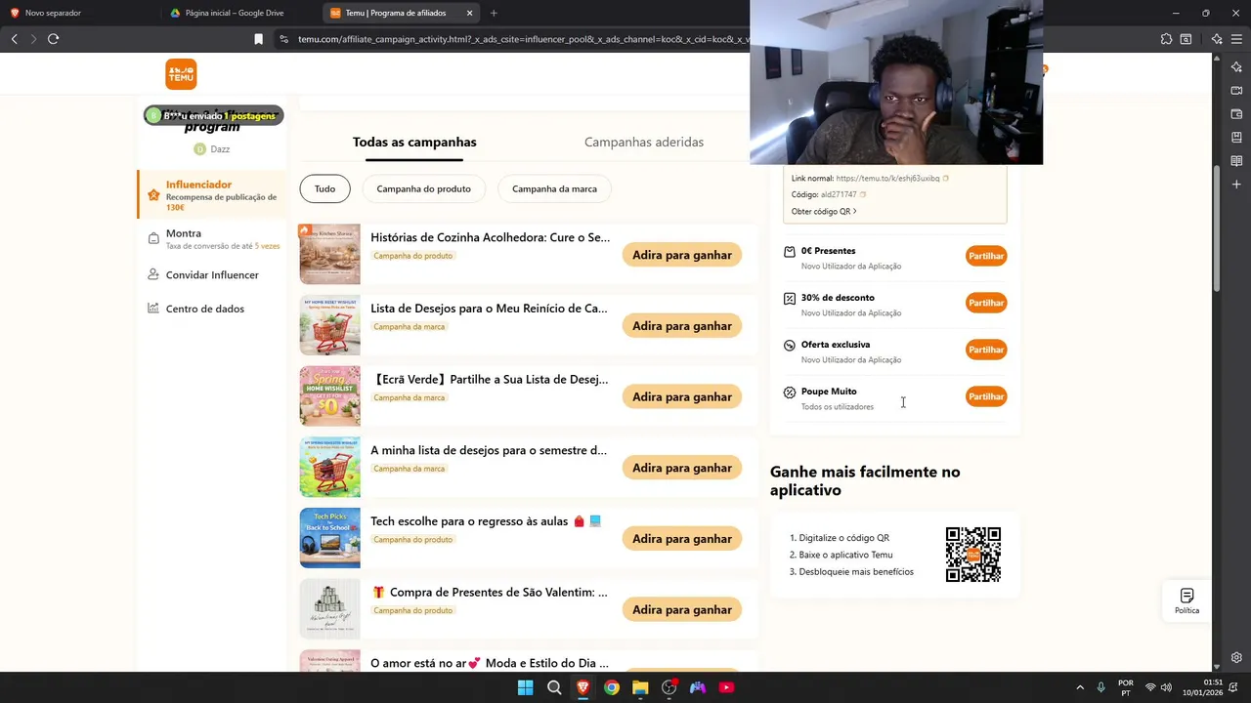This screenshot has height=703, width=1251.
Task: Open YouTube app from the taskbar
Action: pyautogui.click(x=726, y=687)
